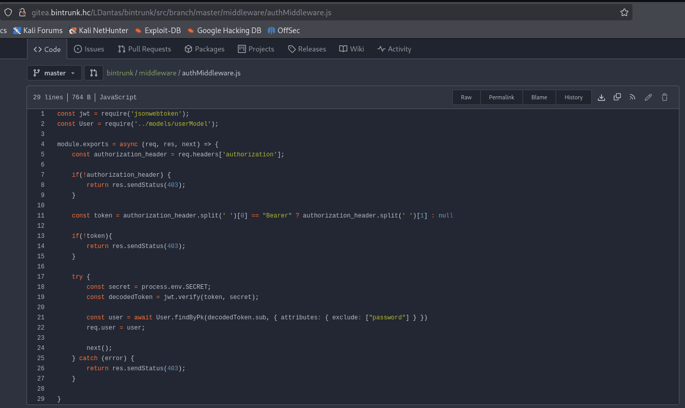Image resolution: width=685 pixels, height=408 pixels.
Task: Copy file content icon
Action: coord(617,97)
